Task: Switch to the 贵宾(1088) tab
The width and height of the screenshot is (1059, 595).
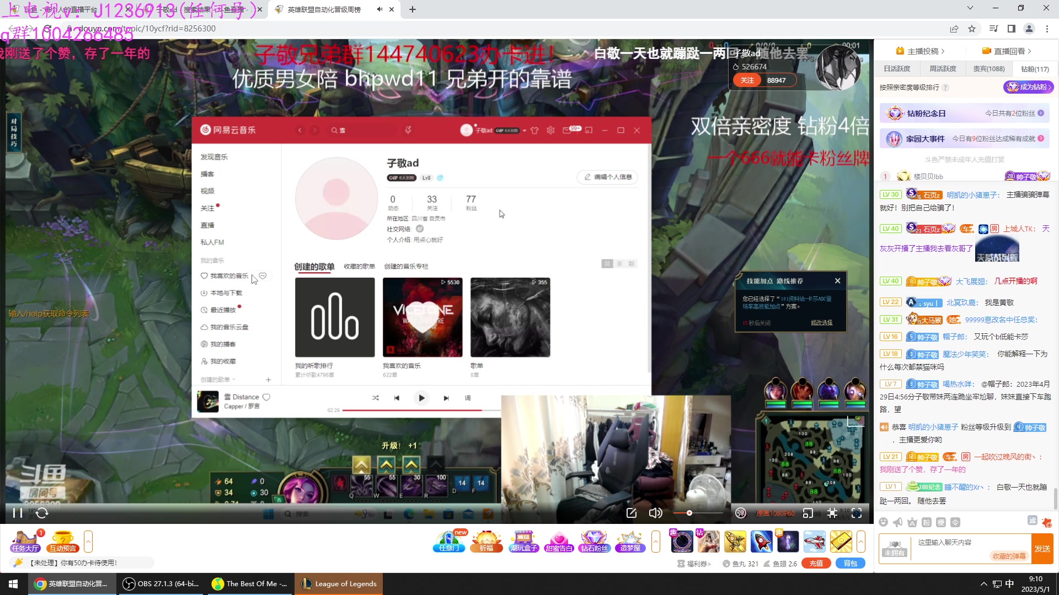Action: 988,69
